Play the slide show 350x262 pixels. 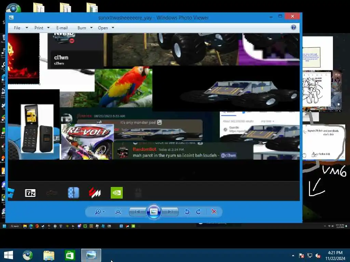153,212
